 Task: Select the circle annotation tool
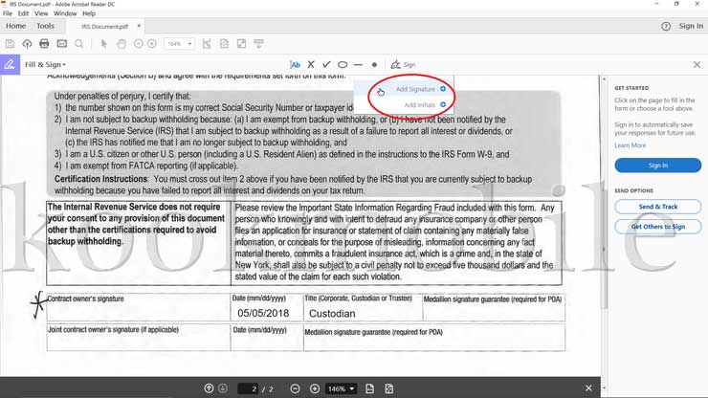coord(343,65)
